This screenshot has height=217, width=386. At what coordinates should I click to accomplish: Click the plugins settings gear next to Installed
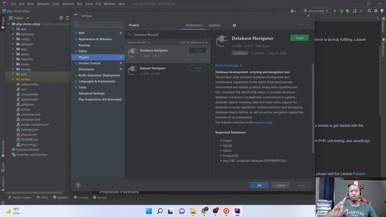click(x=234, y=25)
